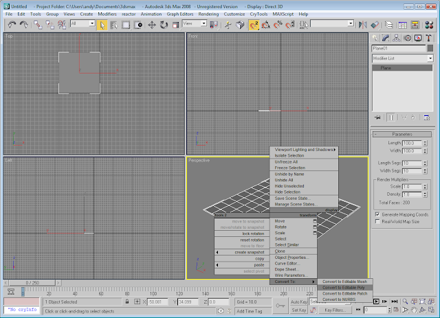Click the Play Animation button
Screen dimensions: 440x318
(x=376, y=302)
